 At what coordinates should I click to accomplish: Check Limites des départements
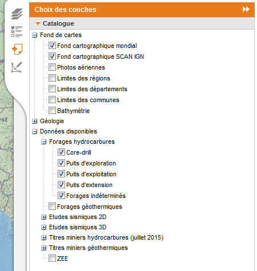[x=52, y=89]
